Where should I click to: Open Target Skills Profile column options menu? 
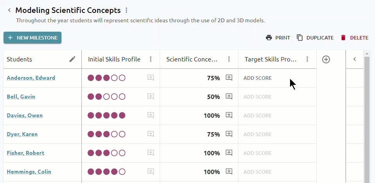click(x=307, y=59)
